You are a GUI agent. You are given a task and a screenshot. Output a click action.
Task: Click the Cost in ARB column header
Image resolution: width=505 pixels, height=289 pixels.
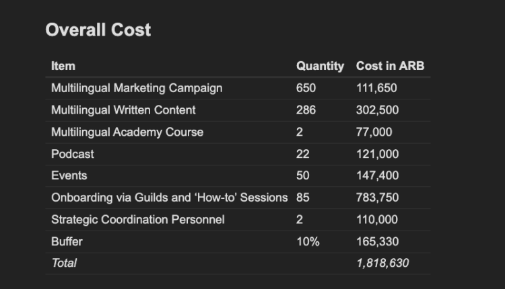390,66
